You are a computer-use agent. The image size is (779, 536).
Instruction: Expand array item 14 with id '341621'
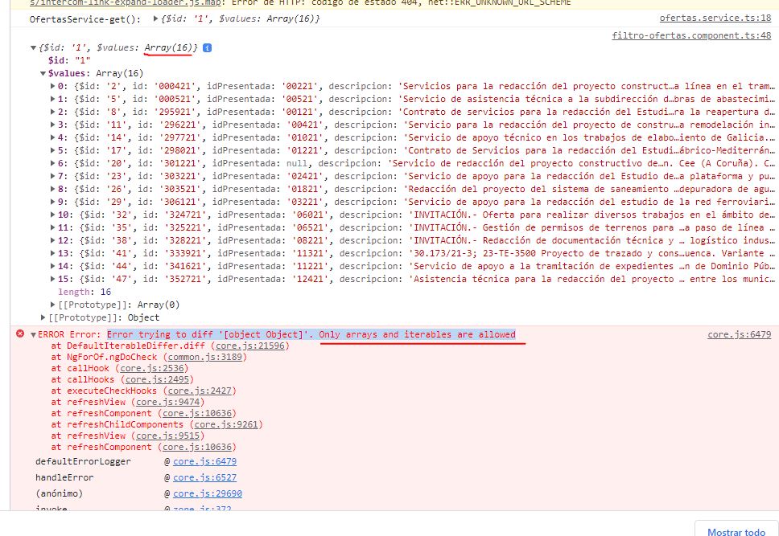52,267
